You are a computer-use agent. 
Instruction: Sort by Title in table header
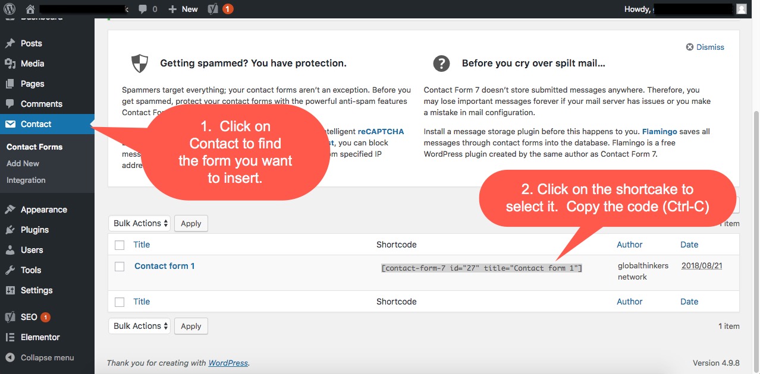(142, 245)
